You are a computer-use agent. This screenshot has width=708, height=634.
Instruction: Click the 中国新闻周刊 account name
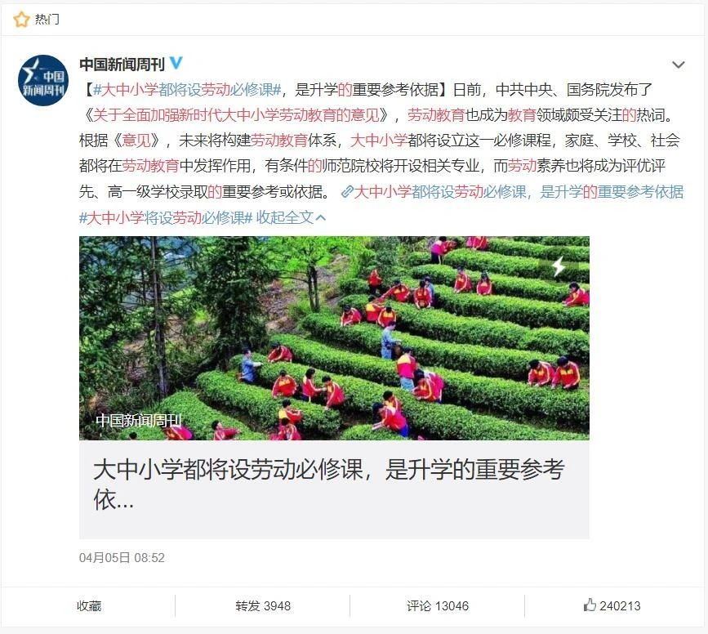coord(122,65)
